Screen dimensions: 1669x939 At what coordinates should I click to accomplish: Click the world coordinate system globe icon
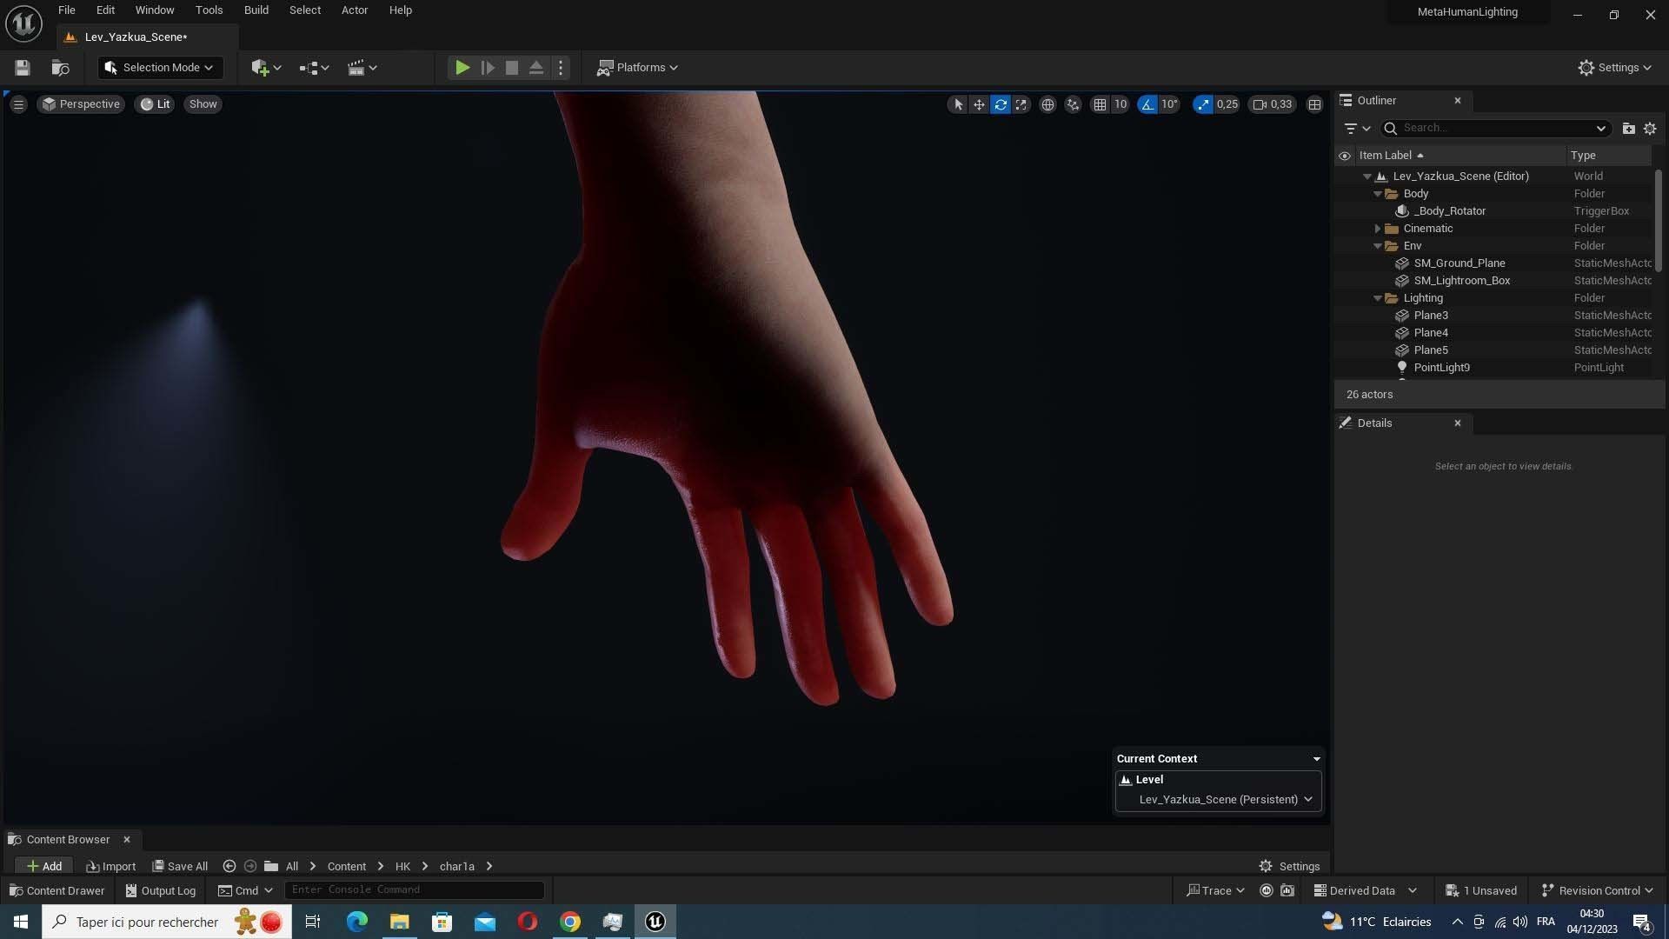pyautogui.click(x=1048, y=104)
